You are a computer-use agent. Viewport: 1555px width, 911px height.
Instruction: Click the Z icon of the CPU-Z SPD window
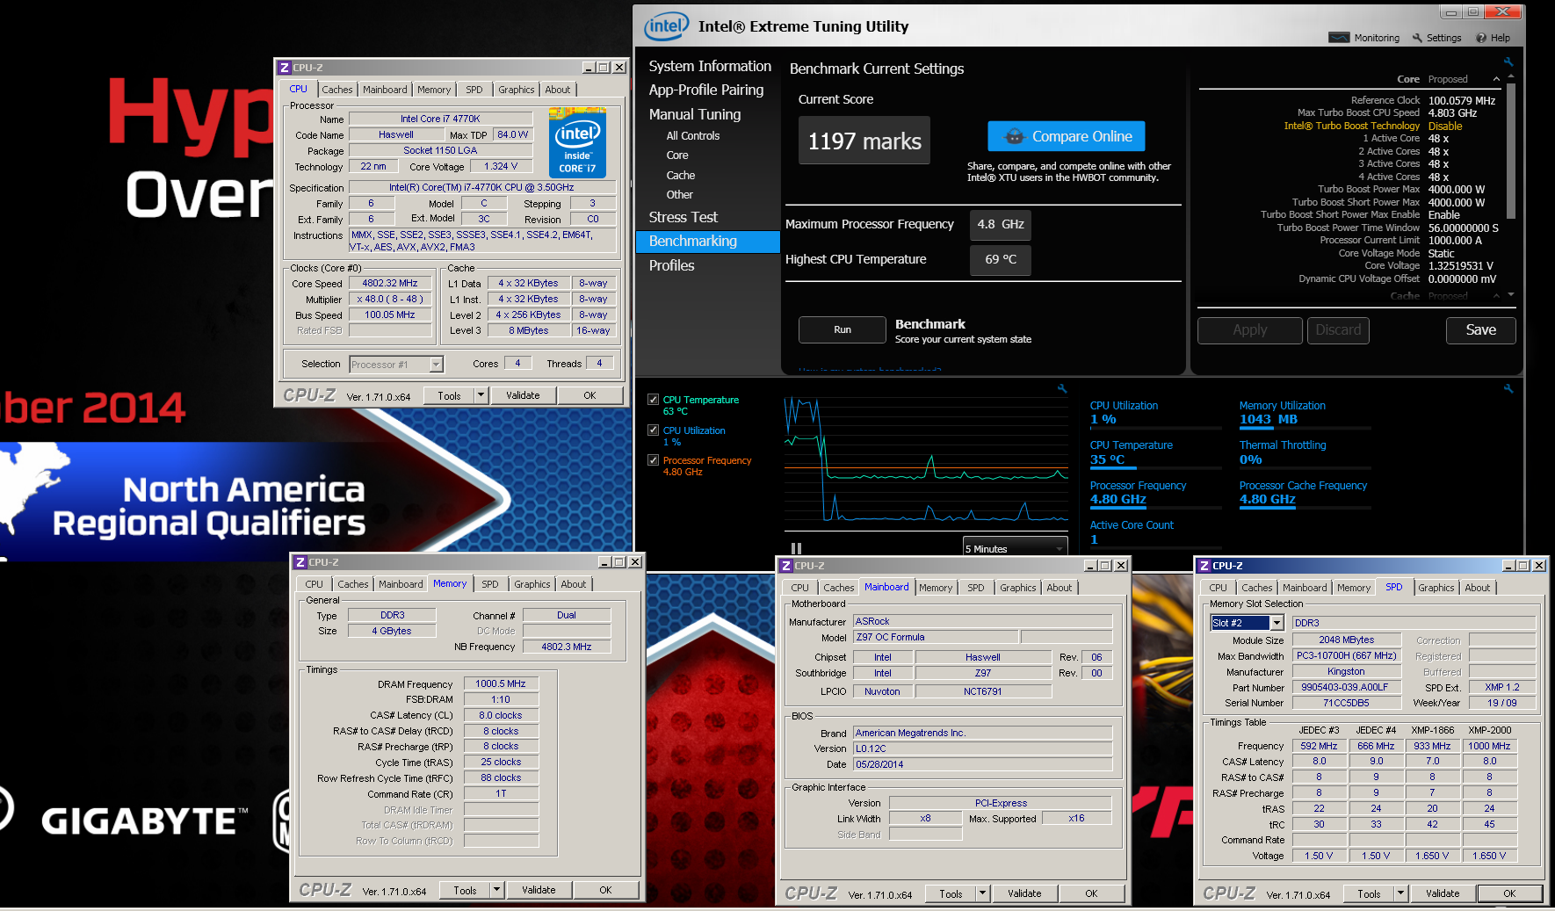pos(1204,566)
